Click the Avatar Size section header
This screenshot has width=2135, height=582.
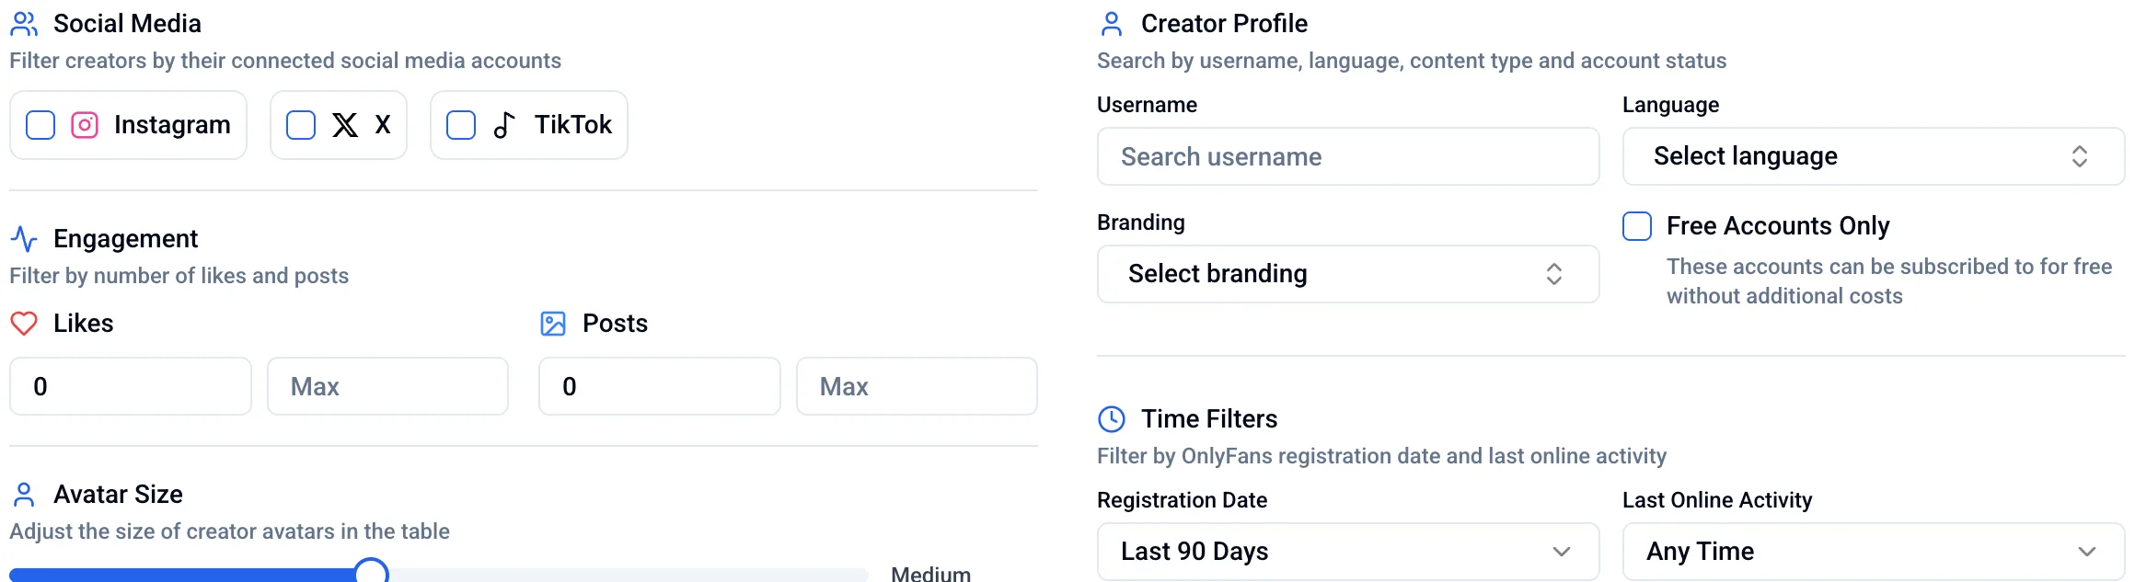(x=118, y=494)
